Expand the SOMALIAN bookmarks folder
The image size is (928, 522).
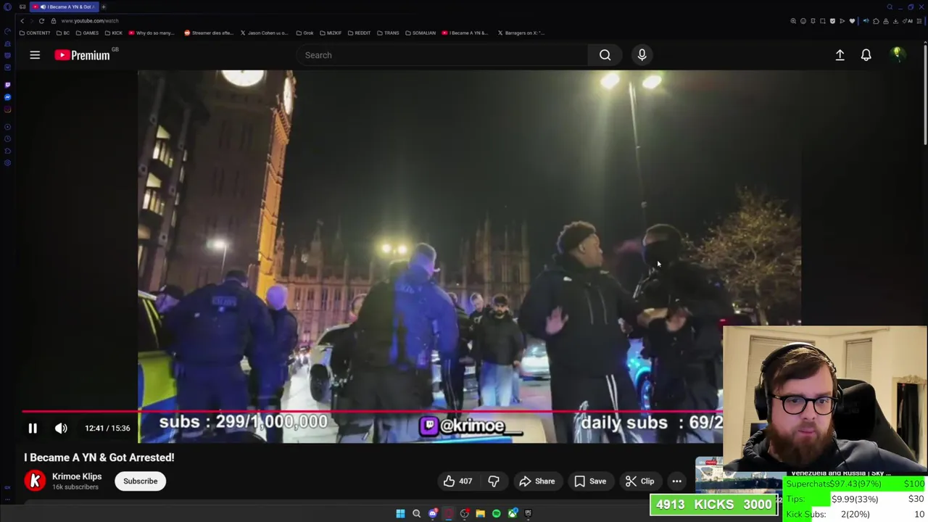pyautogui.click(x=420, y=33)
